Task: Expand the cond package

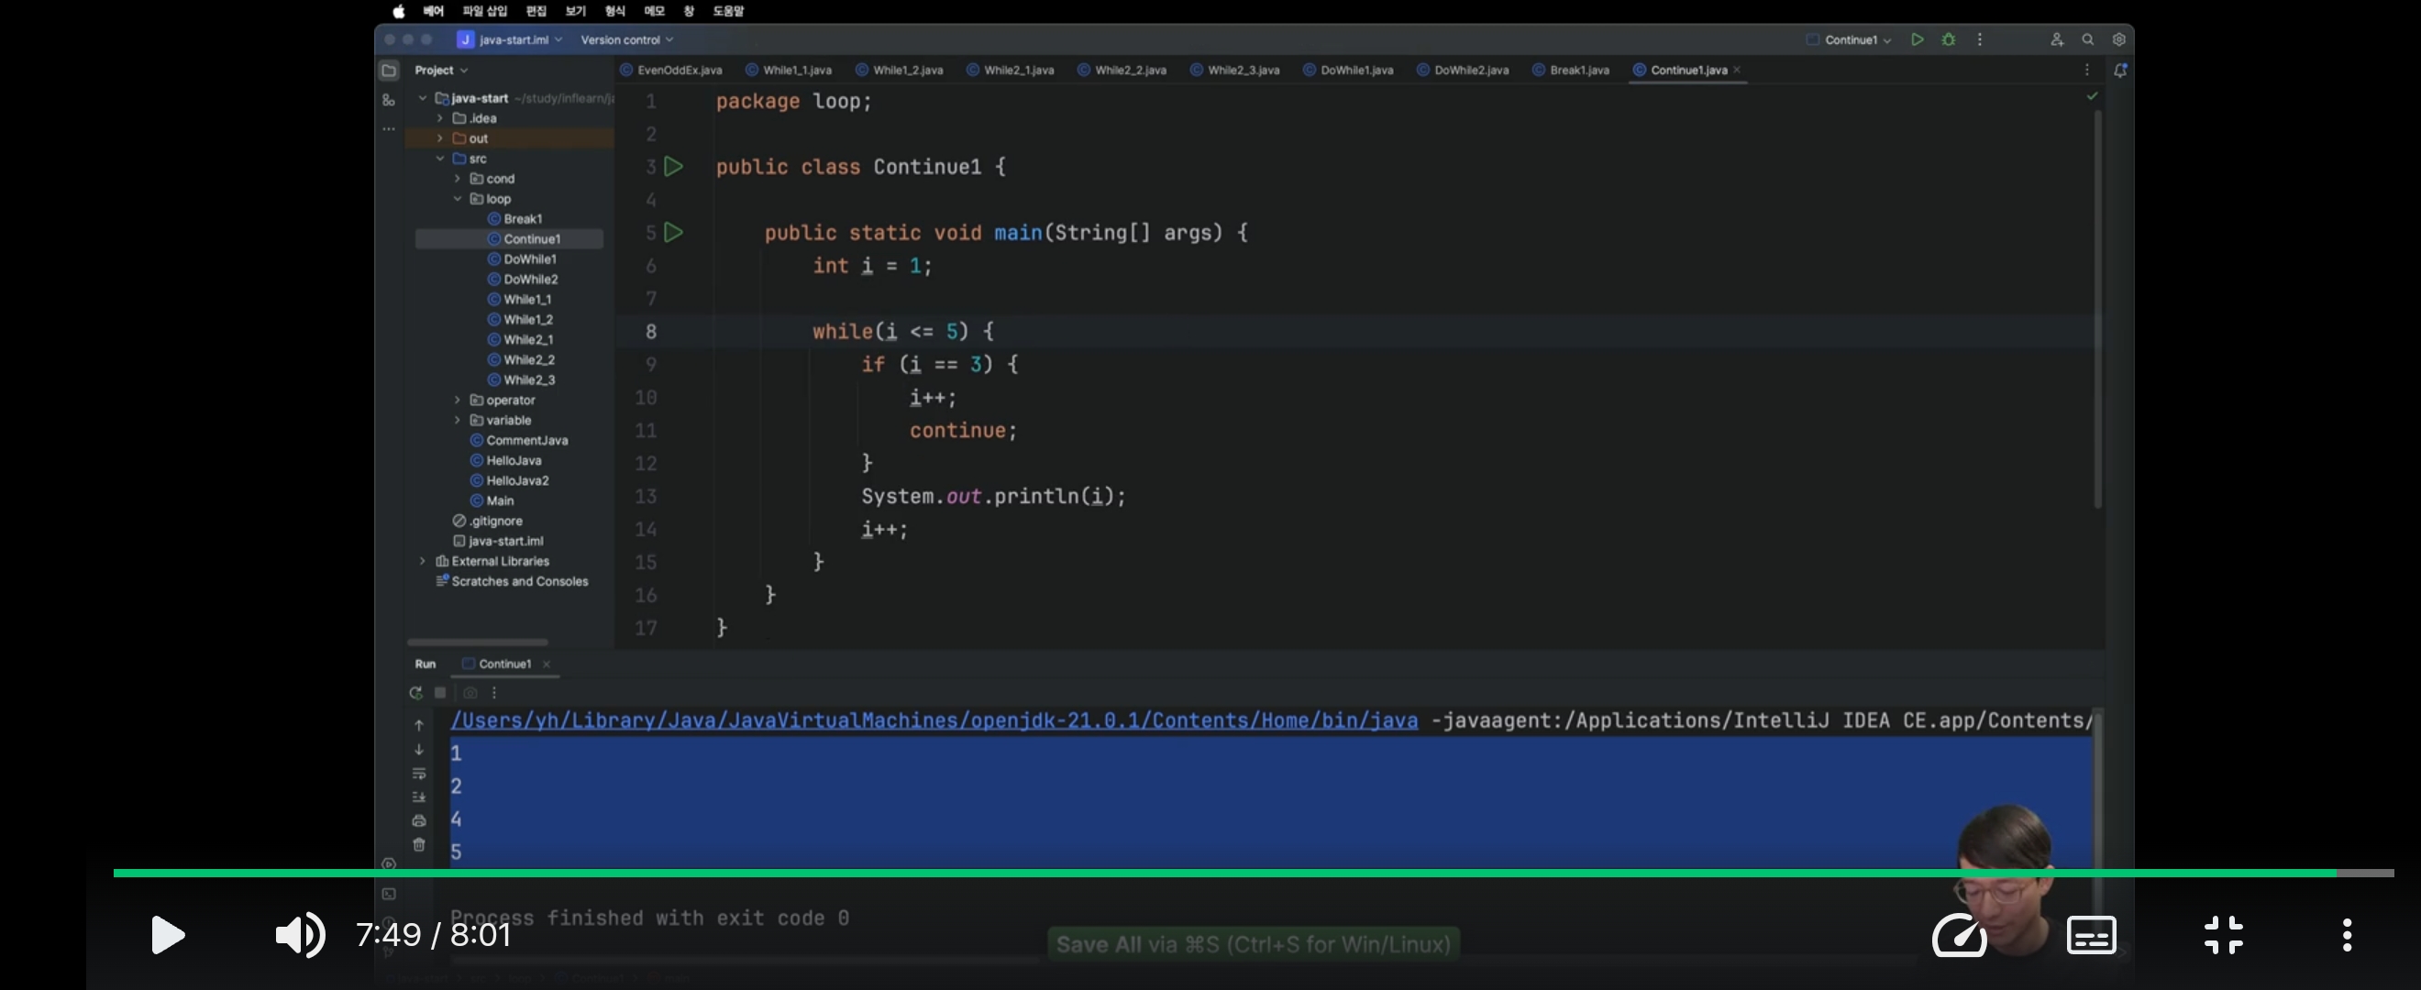Action: pyautogui.click(x=458, y=179)
